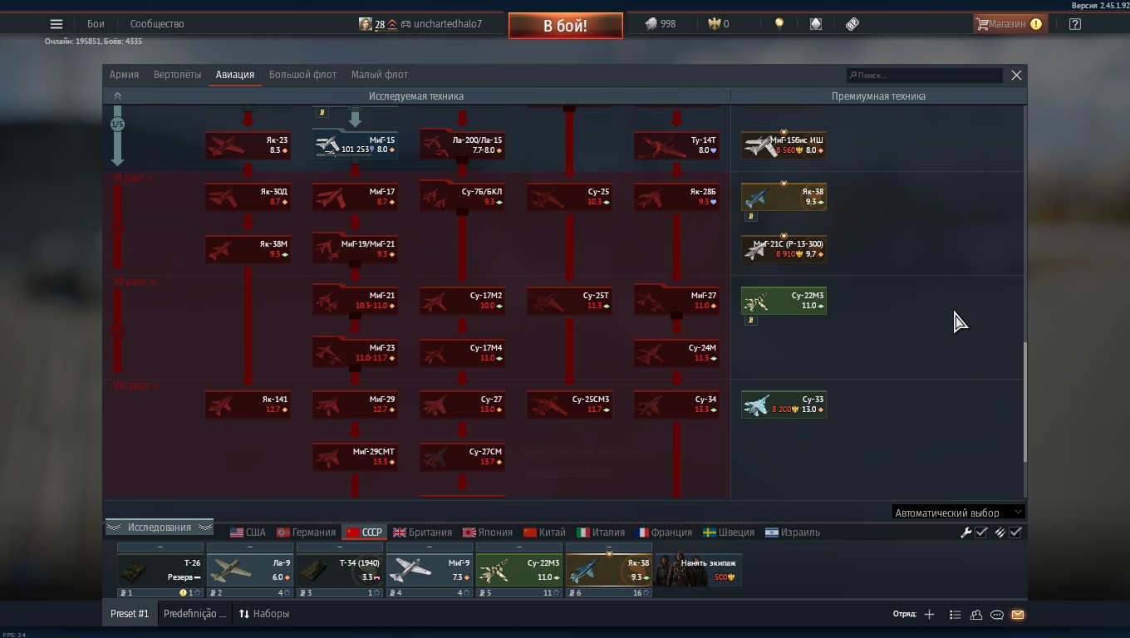Open the chat bubble icon
The width and height of the screenshot is (1130, 638).
pos(997,615)
